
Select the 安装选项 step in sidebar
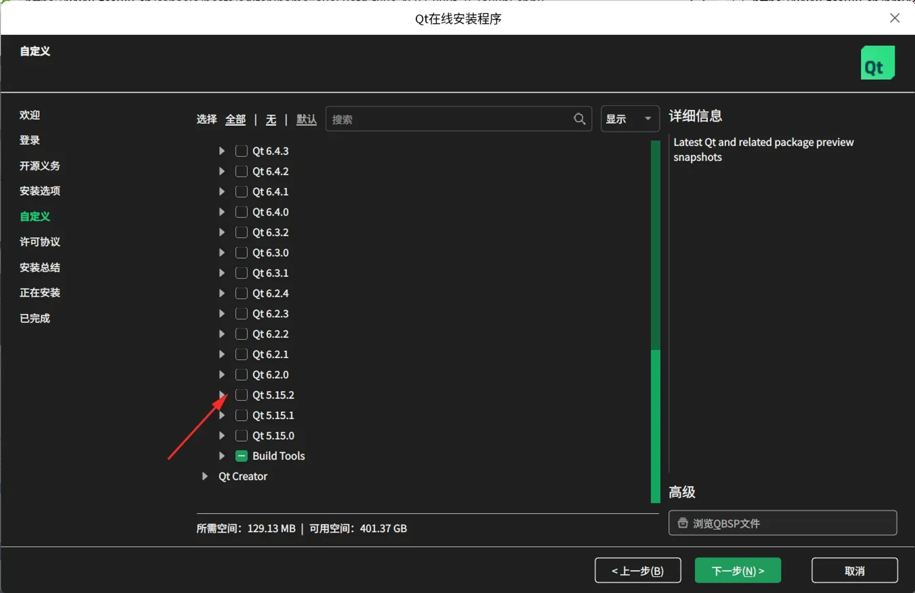pos(40,191)
